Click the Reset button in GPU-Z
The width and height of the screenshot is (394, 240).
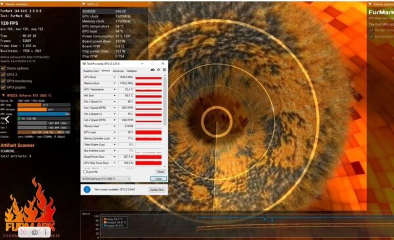pos(160,172)
